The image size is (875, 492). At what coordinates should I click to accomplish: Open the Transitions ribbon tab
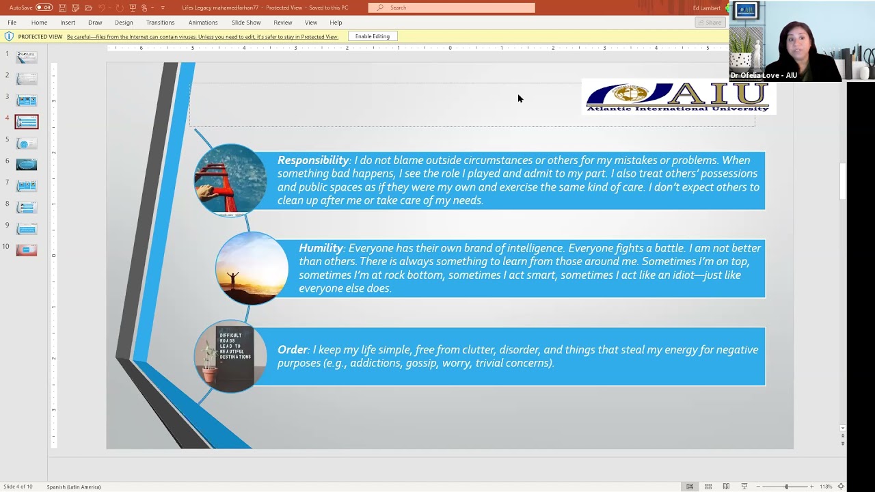160,23
